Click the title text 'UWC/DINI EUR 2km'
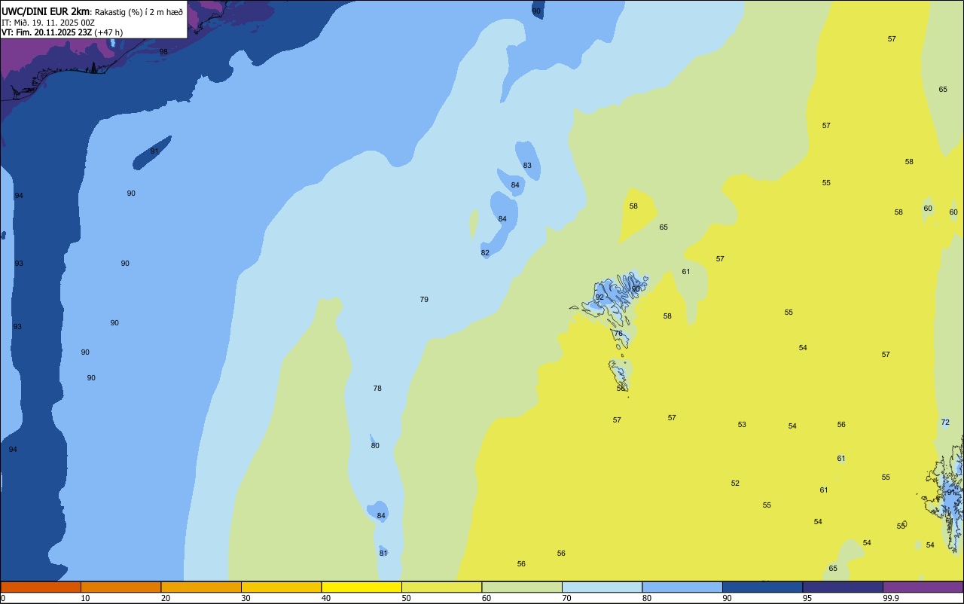The height and width of the screenshot is (604, 964). coord(46,11)
